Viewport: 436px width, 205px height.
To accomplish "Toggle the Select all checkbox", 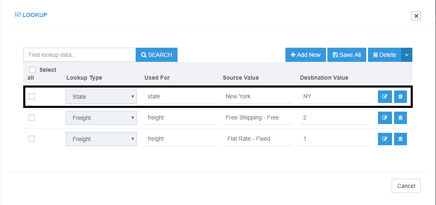I will point(32,70).
